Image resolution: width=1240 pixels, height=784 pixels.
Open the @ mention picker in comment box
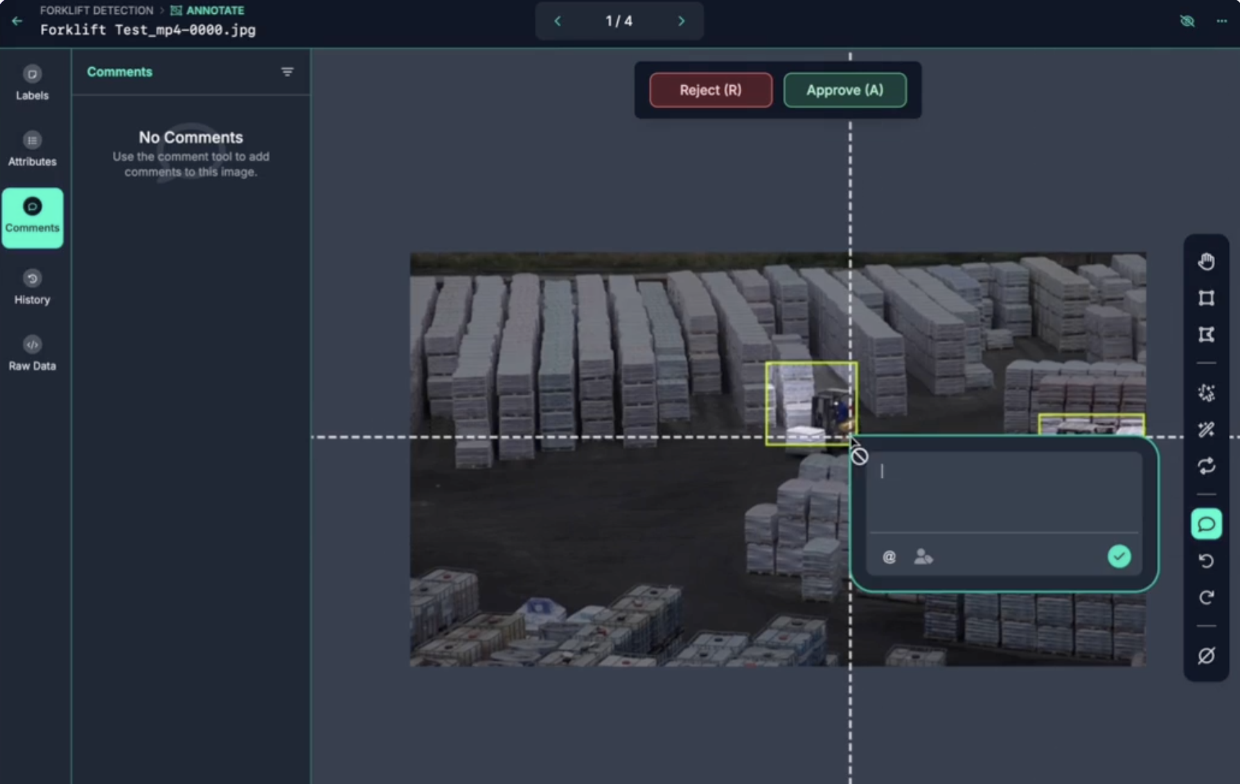point(888,557)
